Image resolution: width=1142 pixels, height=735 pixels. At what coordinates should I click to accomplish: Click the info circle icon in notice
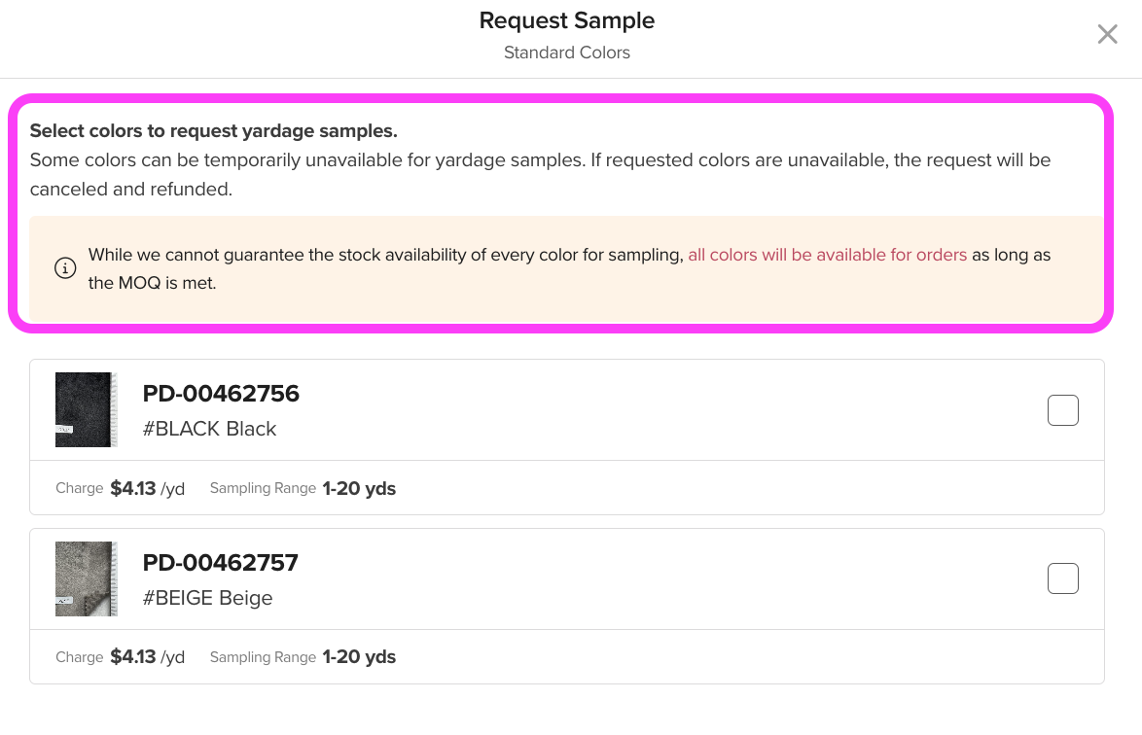pyautogui.click(x=65, y=267)
